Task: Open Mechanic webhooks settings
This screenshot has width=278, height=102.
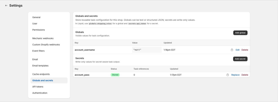Action: click(43, 39)
